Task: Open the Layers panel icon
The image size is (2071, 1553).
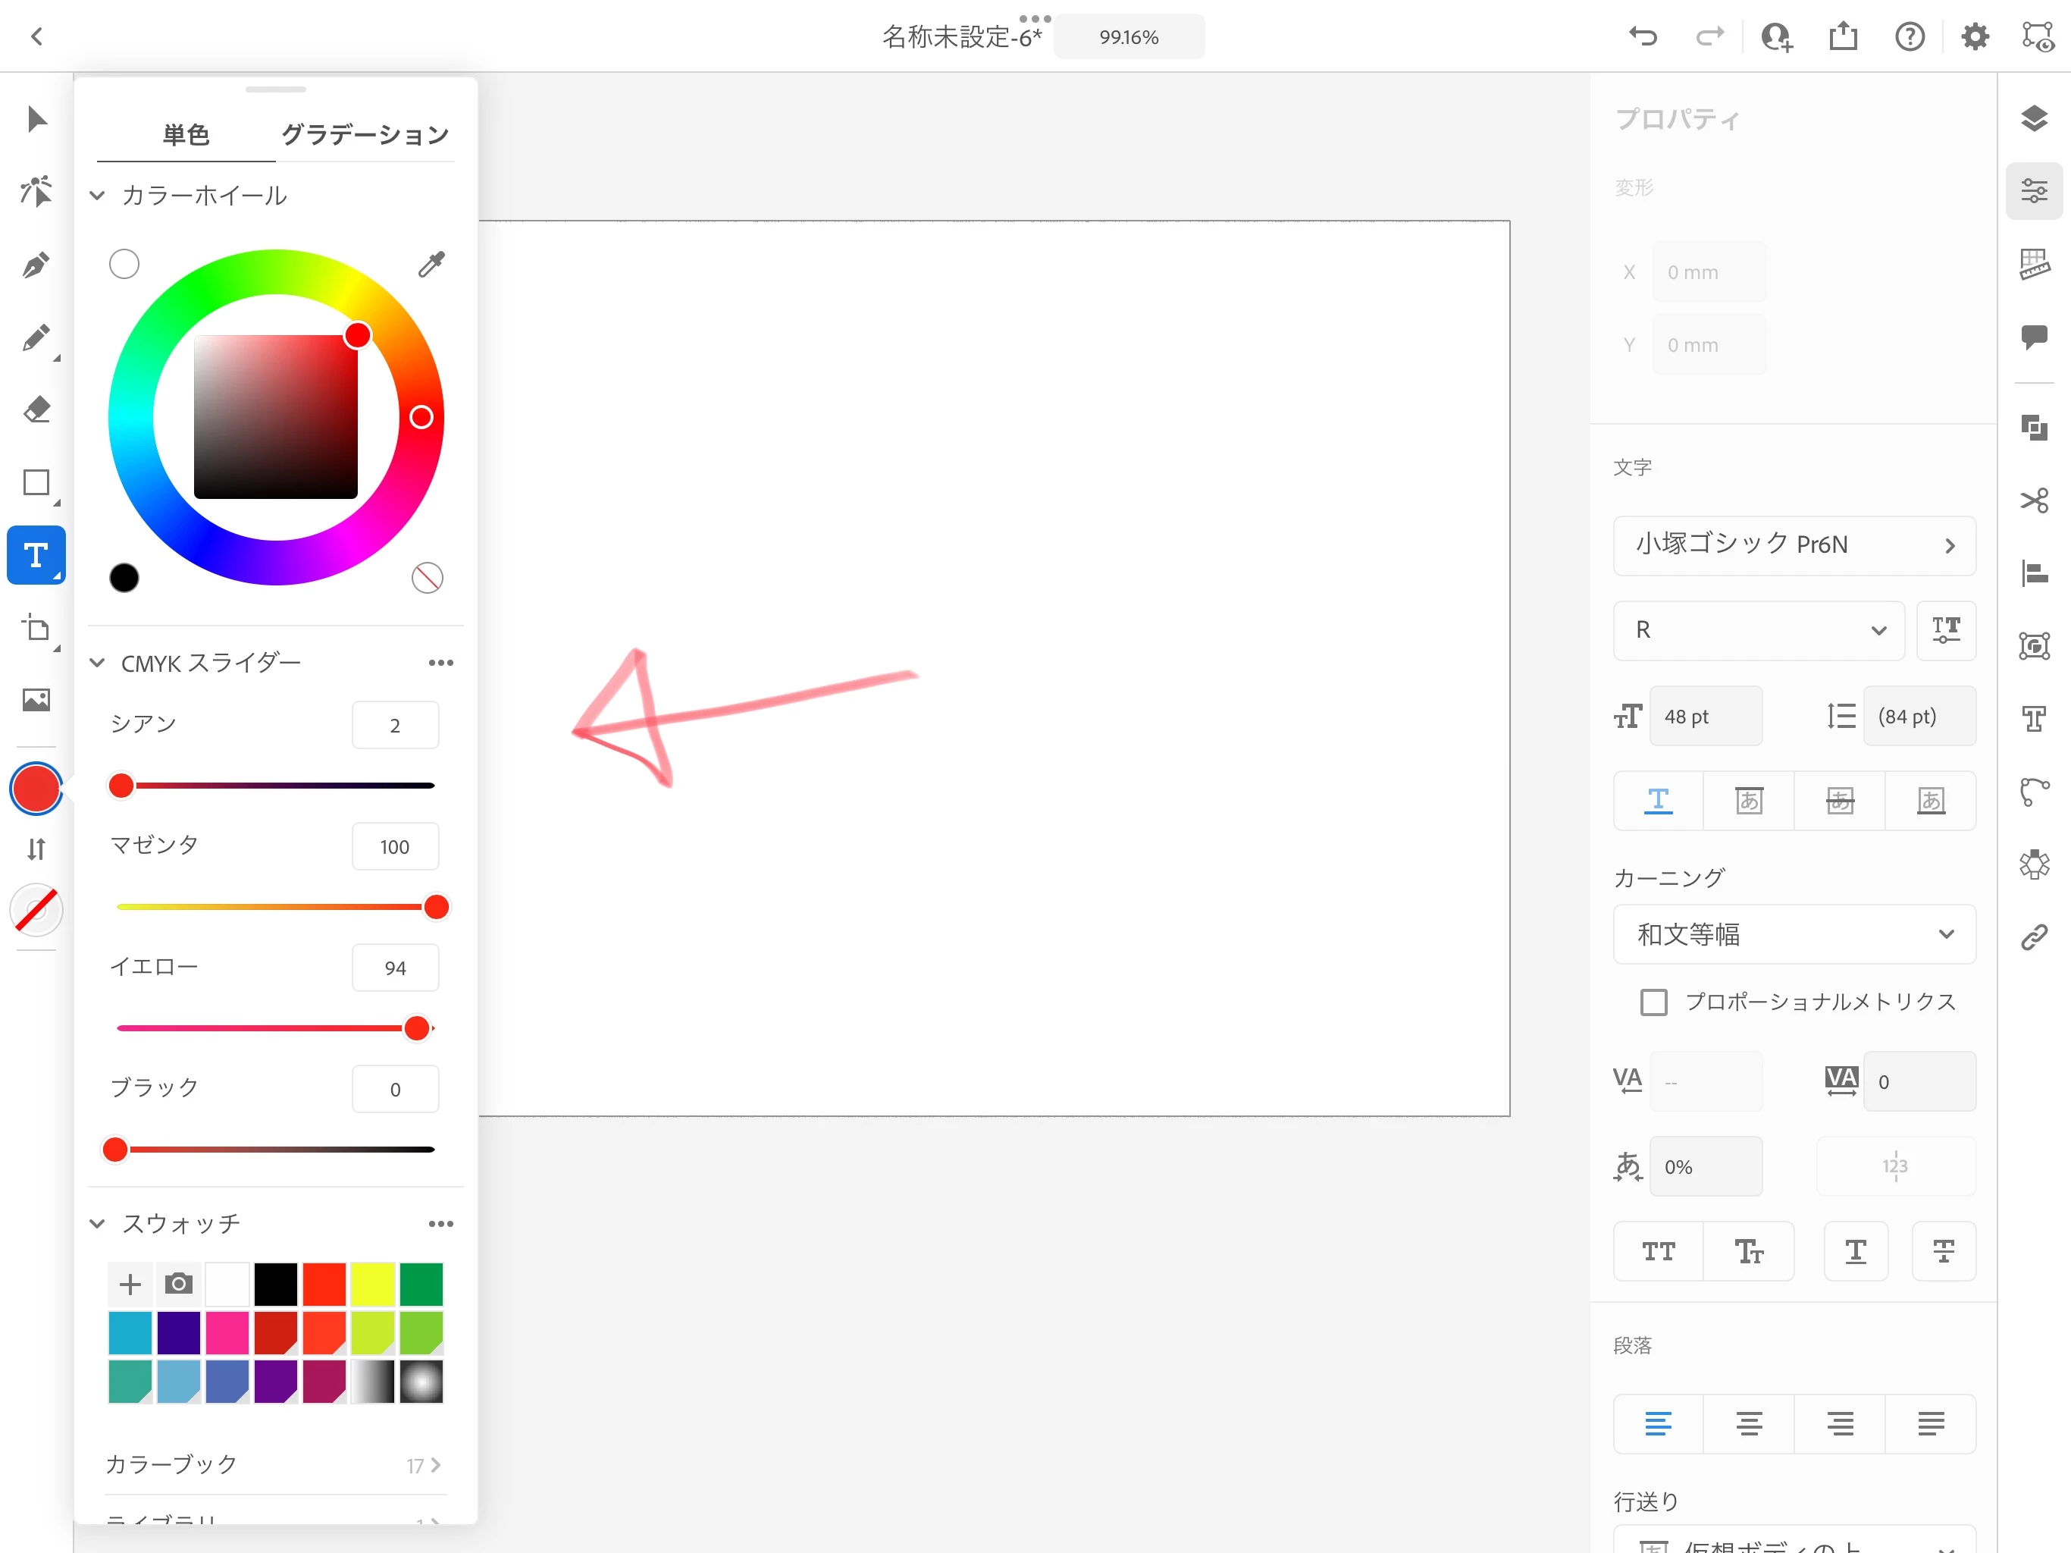Action: [x=2034, y=119]
